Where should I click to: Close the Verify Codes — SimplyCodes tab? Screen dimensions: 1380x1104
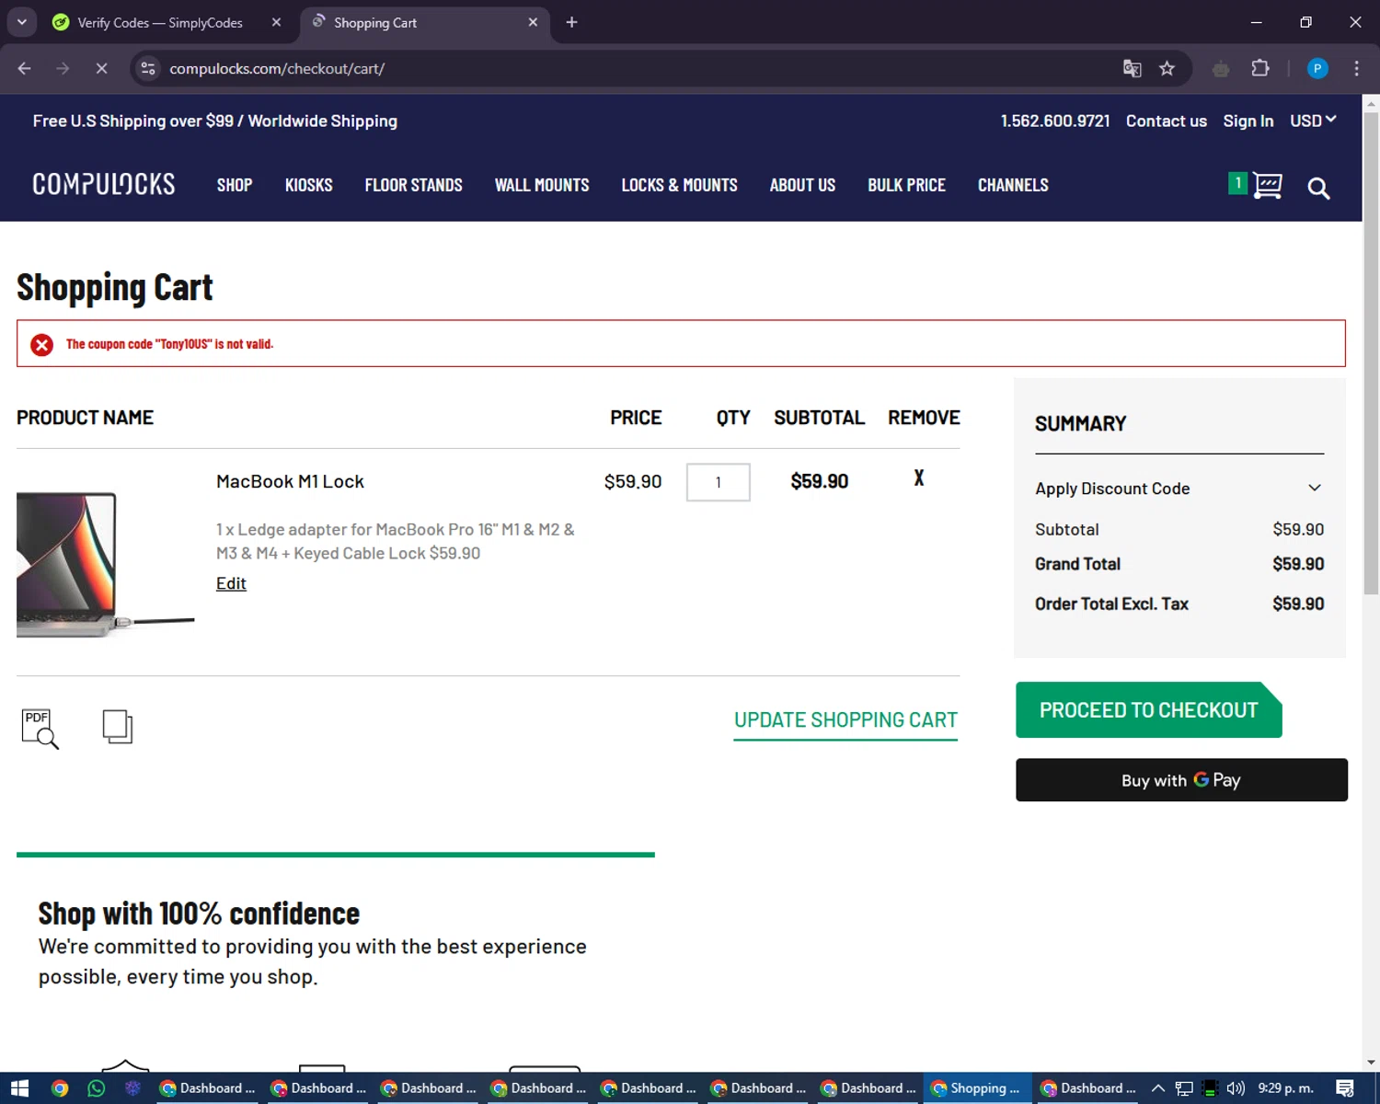276,22
